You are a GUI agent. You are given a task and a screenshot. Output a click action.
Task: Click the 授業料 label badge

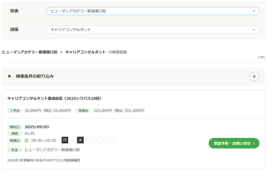point(83,111)
